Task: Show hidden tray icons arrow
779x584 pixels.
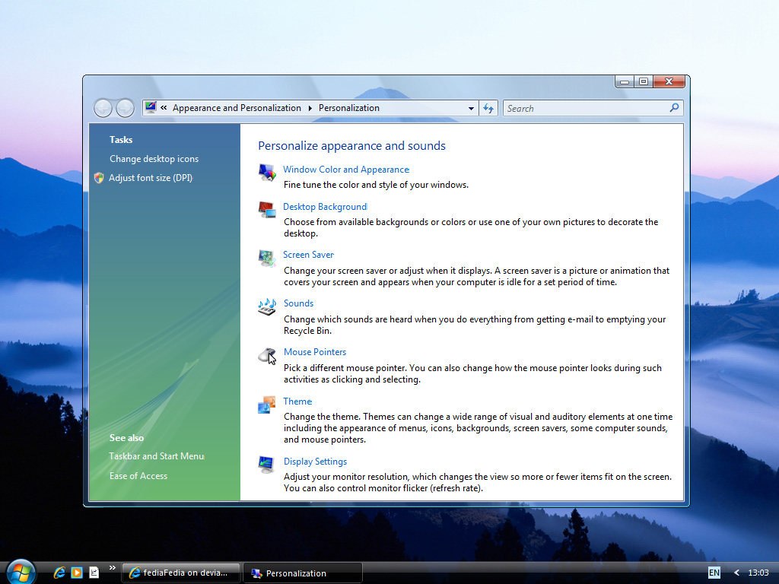Action: pos(736,573)
